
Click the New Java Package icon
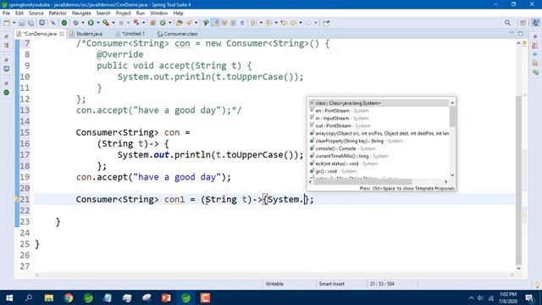point(152,23)
